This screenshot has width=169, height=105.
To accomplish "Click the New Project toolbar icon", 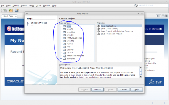I will 11,11.
